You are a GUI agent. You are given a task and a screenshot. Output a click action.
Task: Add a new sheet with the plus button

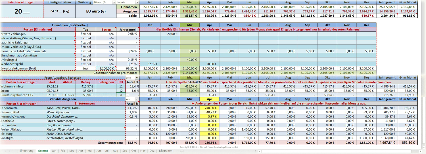point(182,151)
